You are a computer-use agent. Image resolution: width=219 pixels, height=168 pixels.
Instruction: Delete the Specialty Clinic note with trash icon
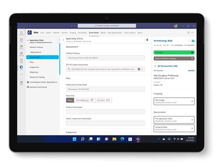point(147,40)
